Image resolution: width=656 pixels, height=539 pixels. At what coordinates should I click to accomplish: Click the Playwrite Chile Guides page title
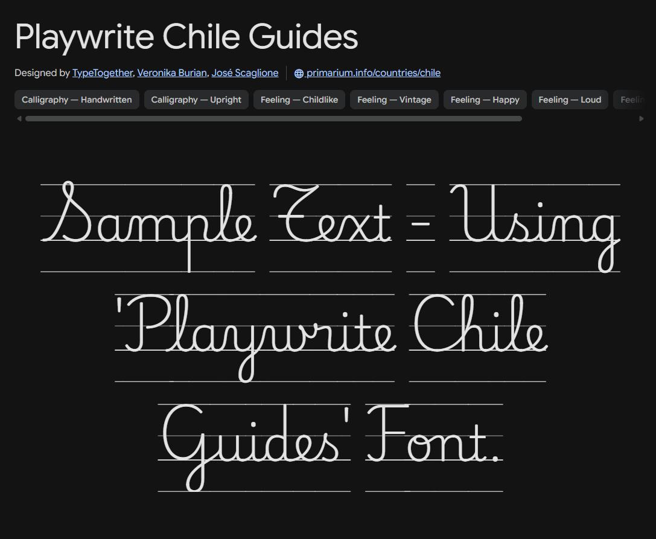186,37
